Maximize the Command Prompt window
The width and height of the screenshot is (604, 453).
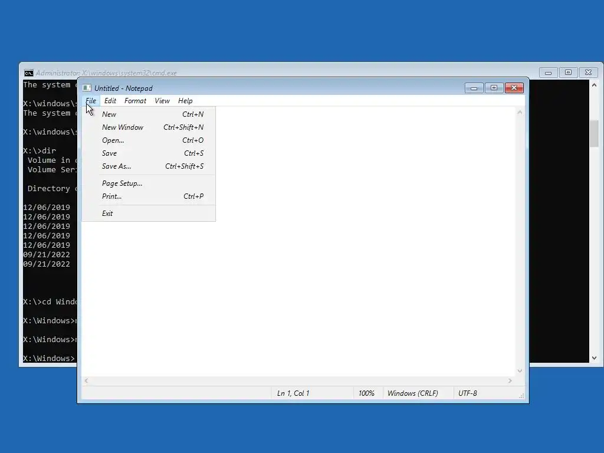[x=568, y=73]
